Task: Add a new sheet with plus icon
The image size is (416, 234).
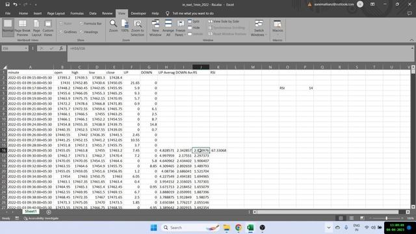Action: click(49, 212)
